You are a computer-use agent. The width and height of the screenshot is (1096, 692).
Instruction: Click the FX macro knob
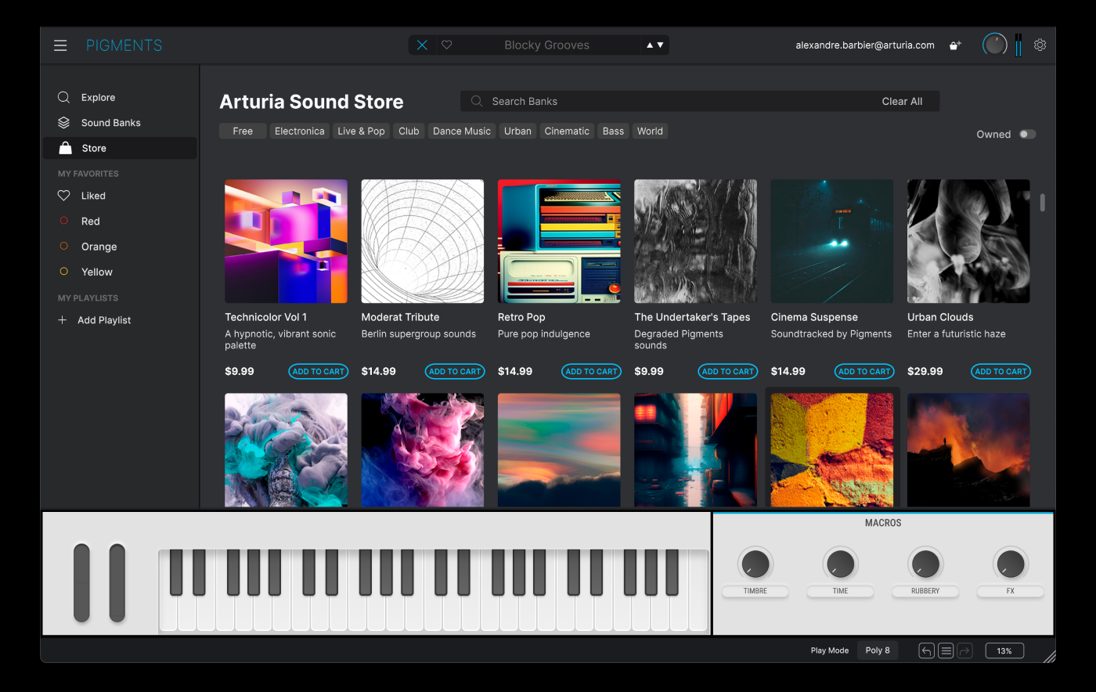(1010, 564)
